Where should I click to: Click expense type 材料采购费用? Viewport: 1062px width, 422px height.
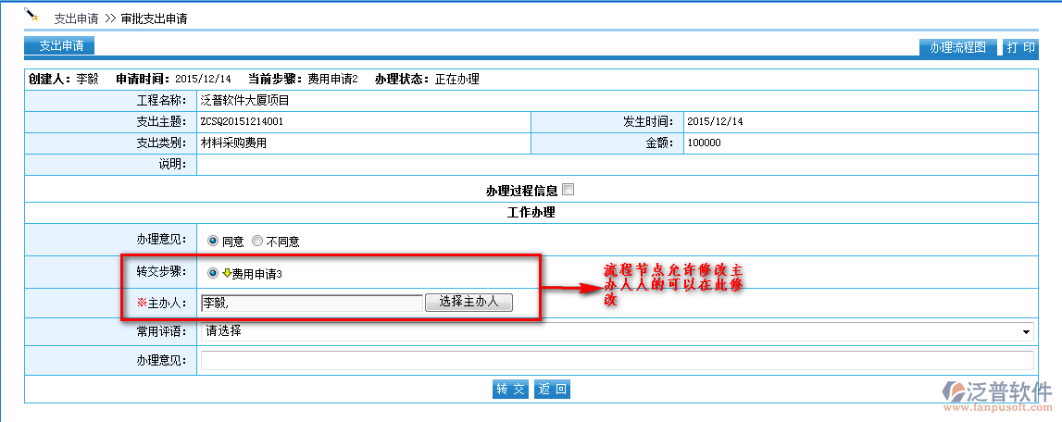click(234, 143)
